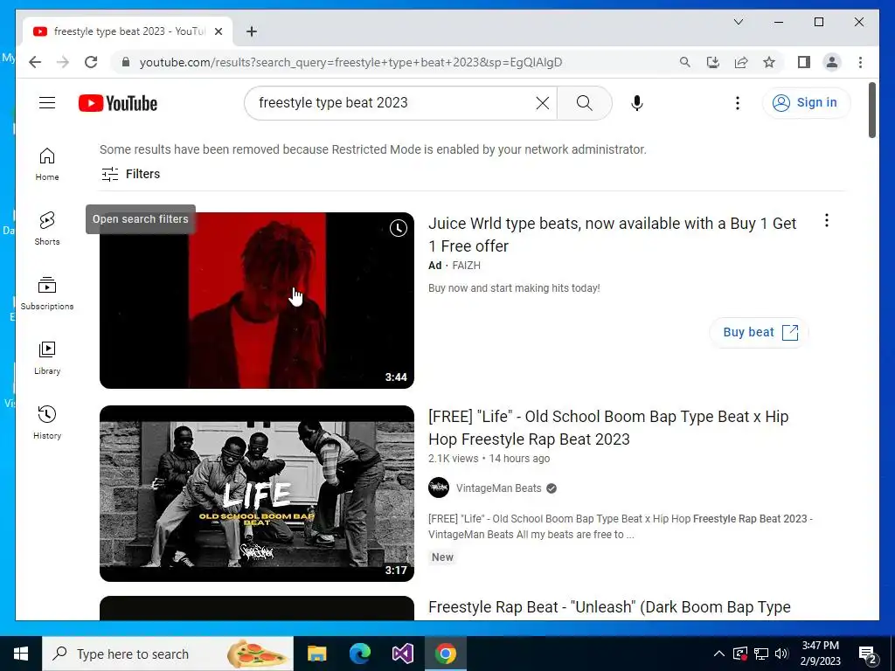Open the Windows Start menu

21,654
